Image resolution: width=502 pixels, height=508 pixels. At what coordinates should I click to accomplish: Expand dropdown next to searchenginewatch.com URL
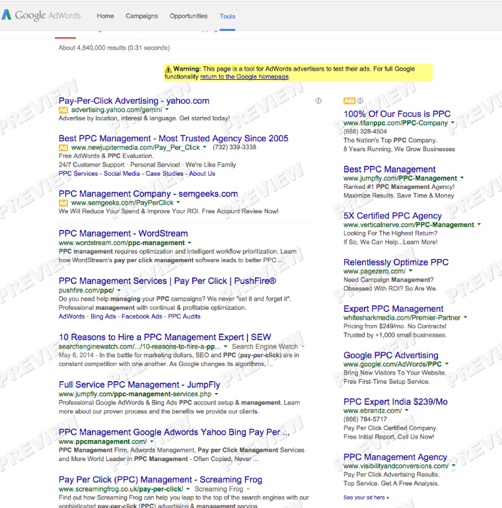[x=226, y=346]
